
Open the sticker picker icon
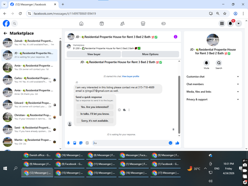(x=81, y=143)
